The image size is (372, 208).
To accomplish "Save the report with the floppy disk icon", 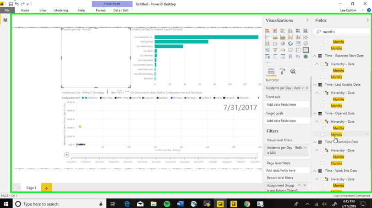I will point(11,4).
